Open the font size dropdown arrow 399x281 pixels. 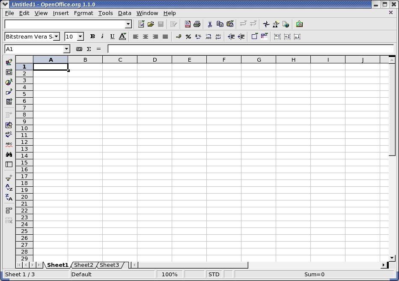pyautogui.click(x=80, y=36)
